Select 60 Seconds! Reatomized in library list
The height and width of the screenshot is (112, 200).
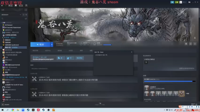click(13, 28)
